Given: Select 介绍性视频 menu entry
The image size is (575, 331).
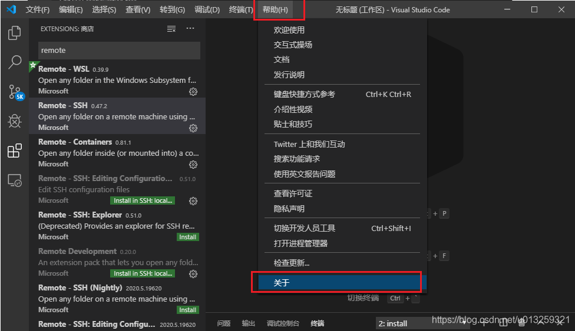Looking at the screenshot, I should [342, 109].
